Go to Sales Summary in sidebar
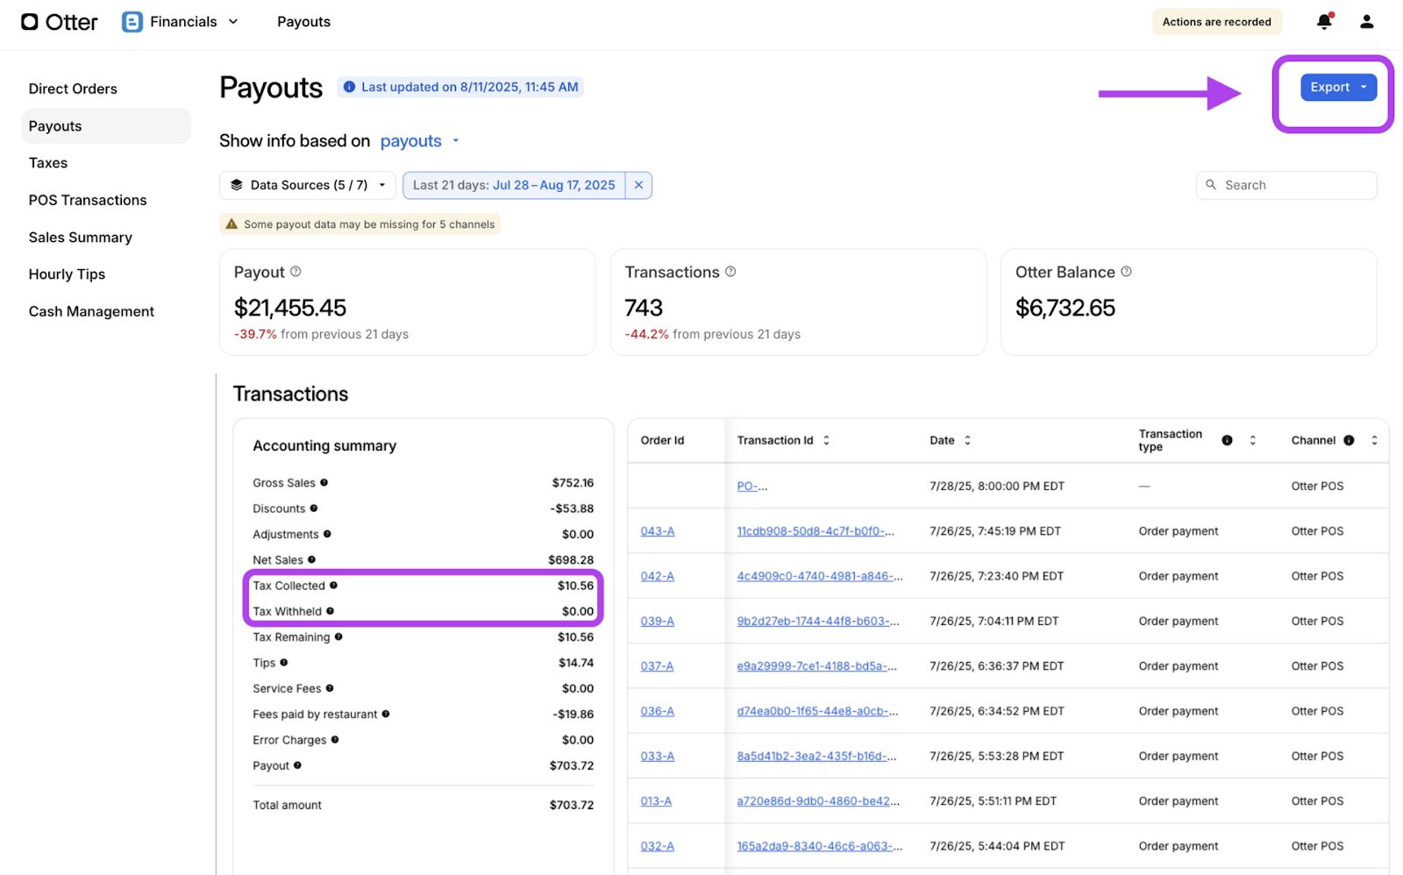The image size is (1403, 875). coord(81,238)
